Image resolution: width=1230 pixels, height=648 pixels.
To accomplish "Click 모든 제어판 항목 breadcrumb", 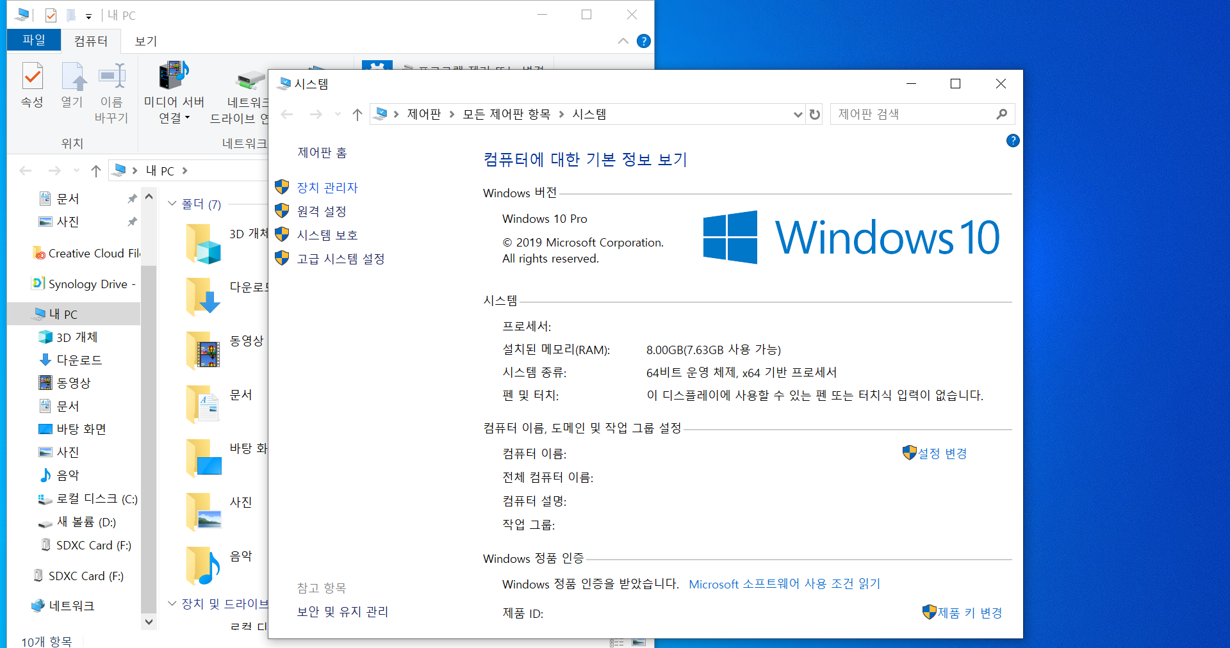I will tap(507, 114).
